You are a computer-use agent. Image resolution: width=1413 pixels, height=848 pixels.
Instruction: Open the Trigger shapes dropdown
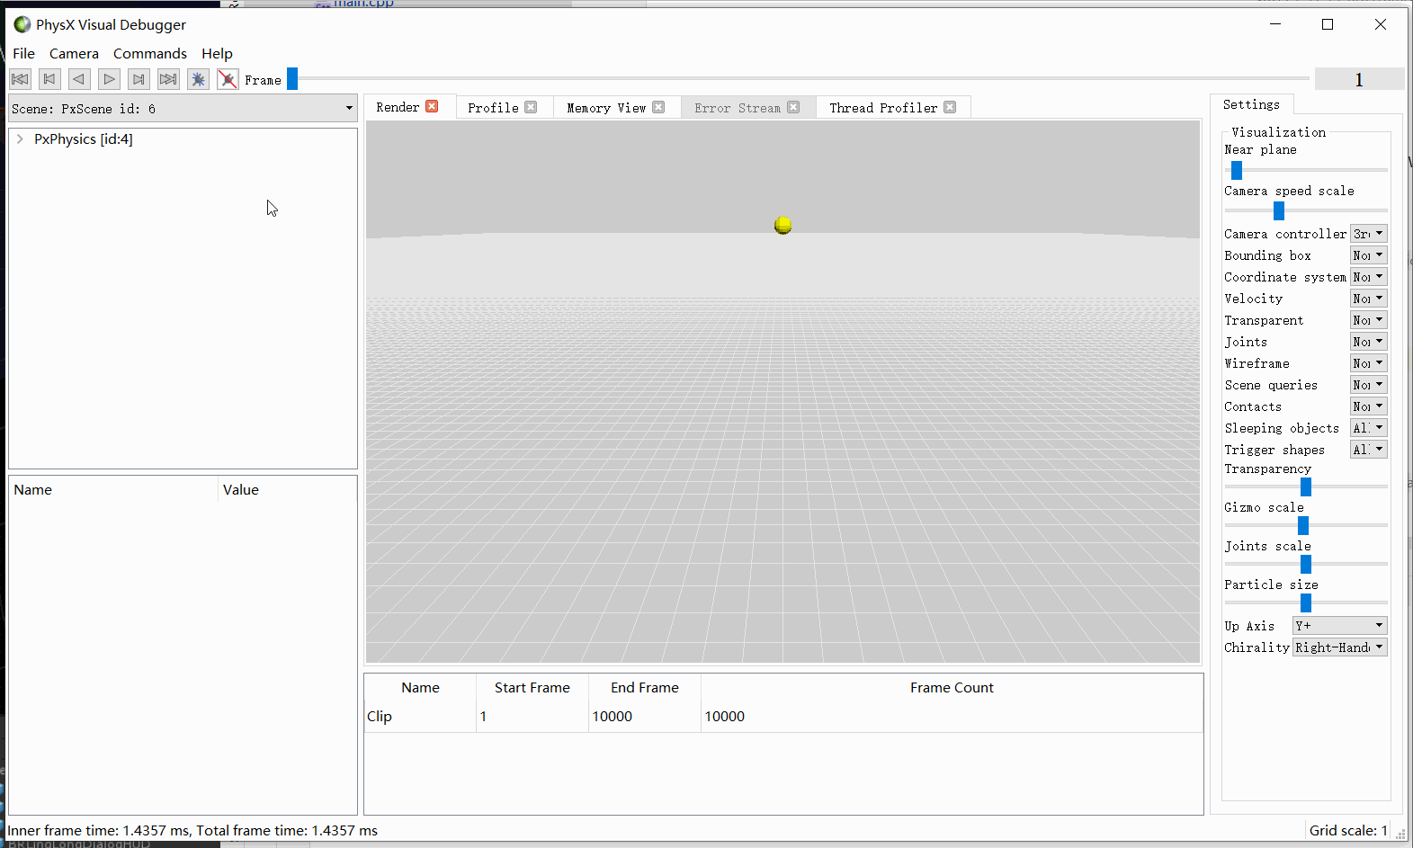(x=1368, y=450)
